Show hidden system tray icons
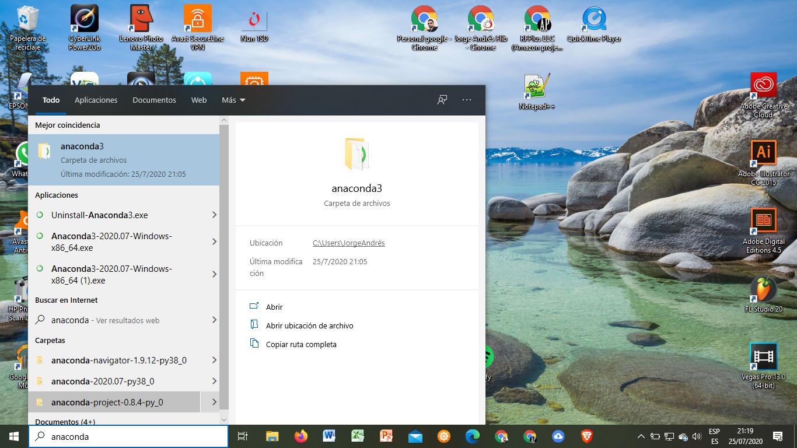The width and height of the screenshot is (797, 448). tap(641, 436)
